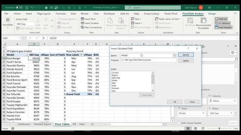Select Forecast in Fields list

coord(115,88)
